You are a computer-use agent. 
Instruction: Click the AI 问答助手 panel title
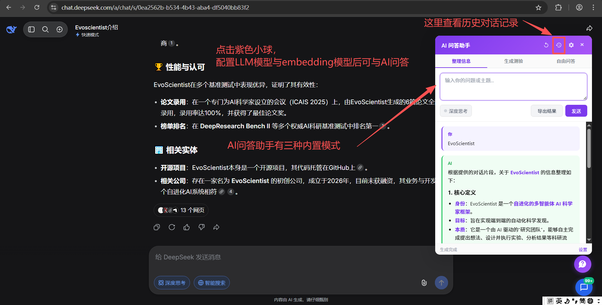[456, 45]
